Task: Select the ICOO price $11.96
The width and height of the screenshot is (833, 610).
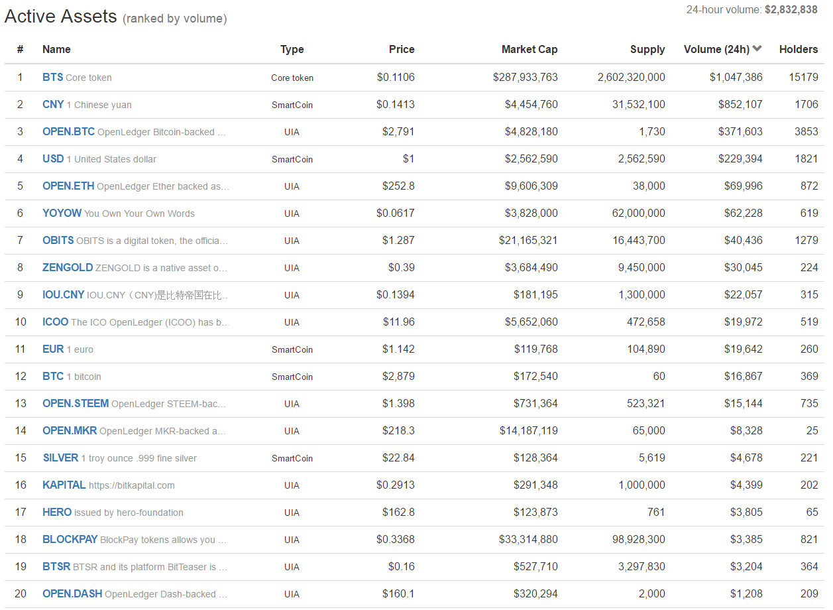Action: [x=398, y=322]
